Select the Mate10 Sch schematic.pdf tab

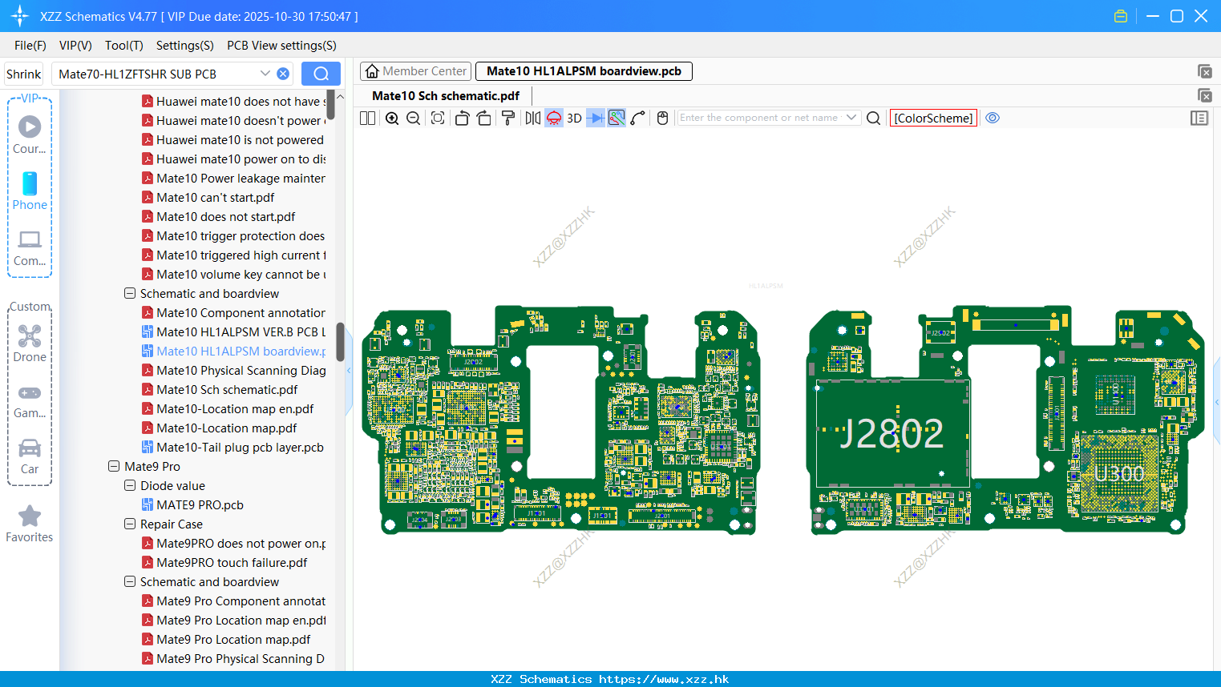pyautogui.click(x=446, y=96)
